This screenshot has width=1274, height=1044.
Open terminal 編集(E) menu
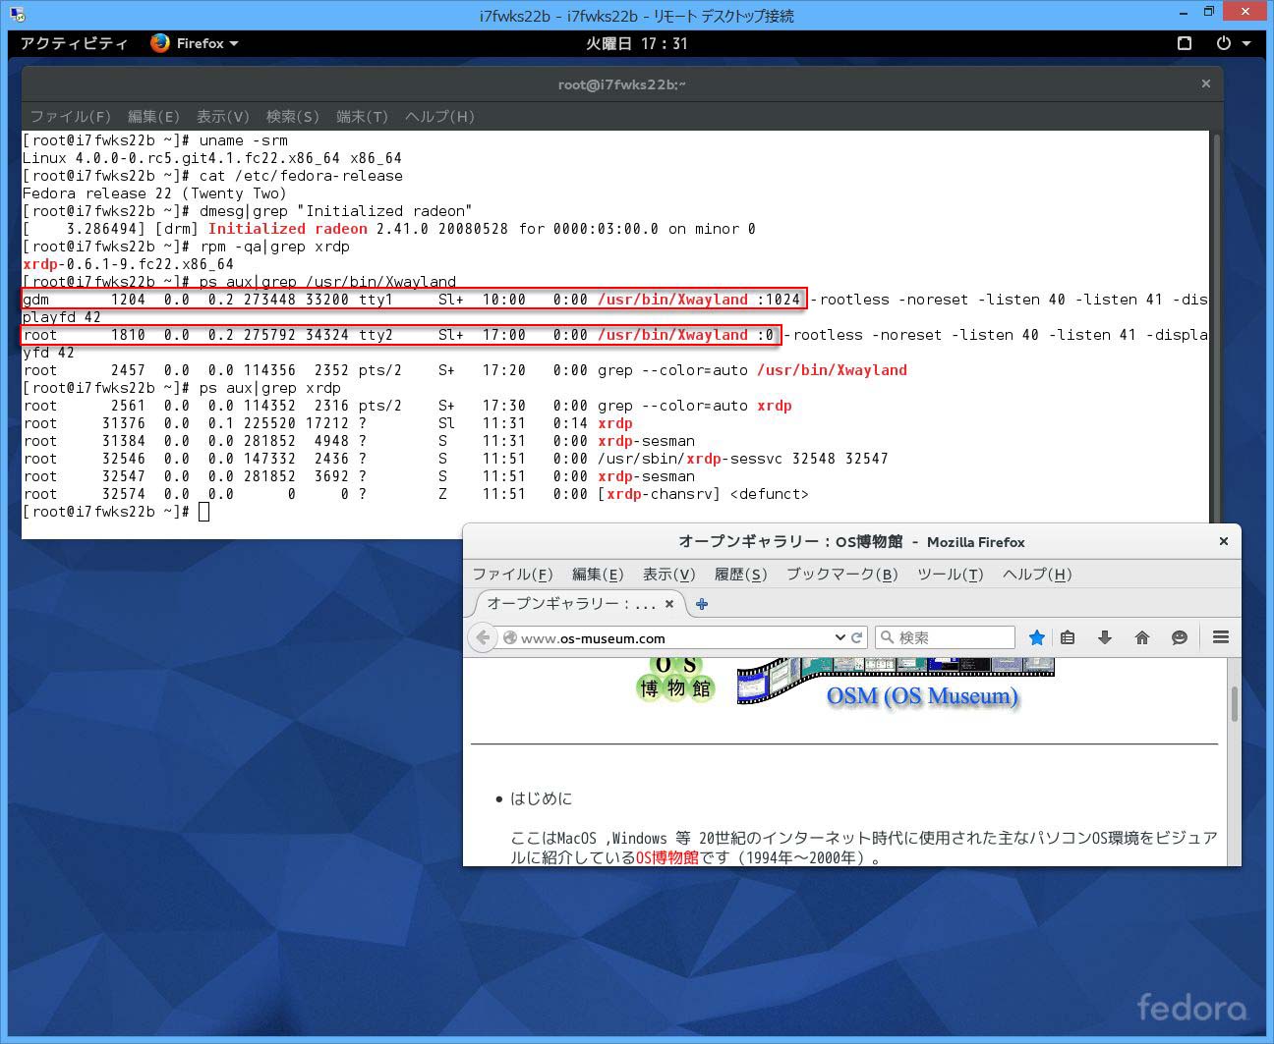pos(153,116)
